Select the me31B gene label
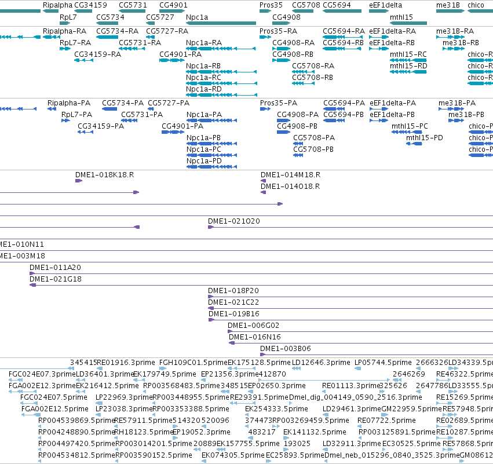 point(448,5)
